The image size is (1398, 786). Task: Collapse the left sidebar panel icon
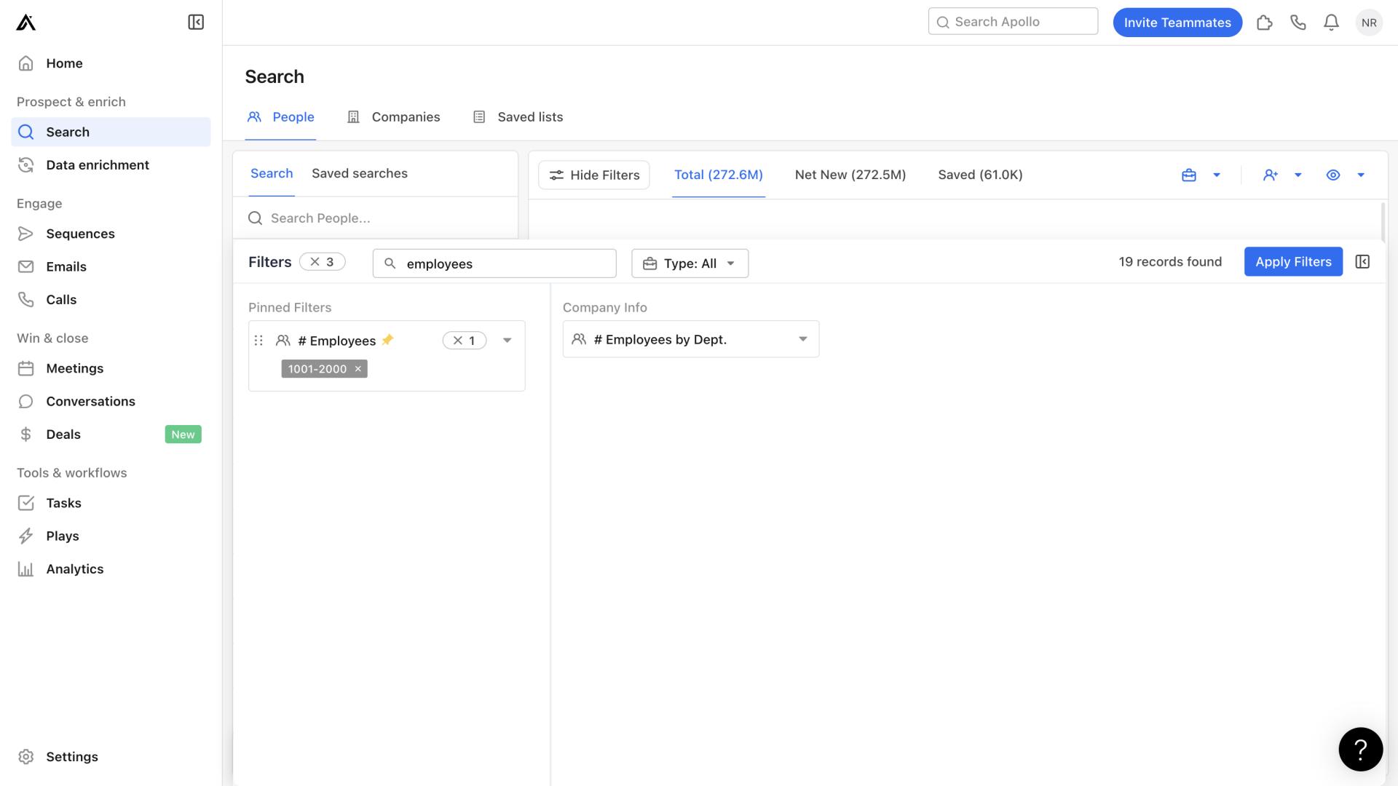pos(196,23)
